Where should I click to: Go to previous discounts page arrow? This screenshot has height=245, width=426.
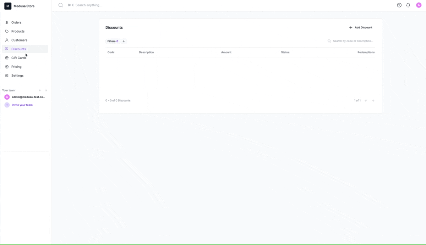(366, 101)
